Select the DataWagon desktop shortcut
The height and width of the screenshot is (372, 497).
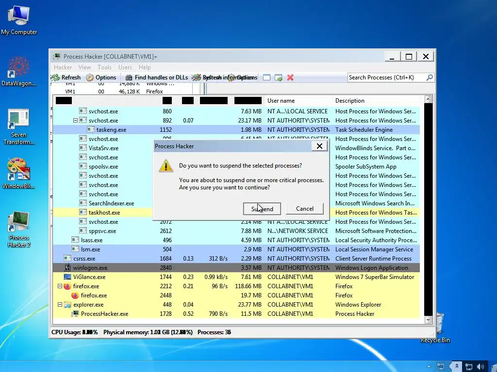coord(19,72)
